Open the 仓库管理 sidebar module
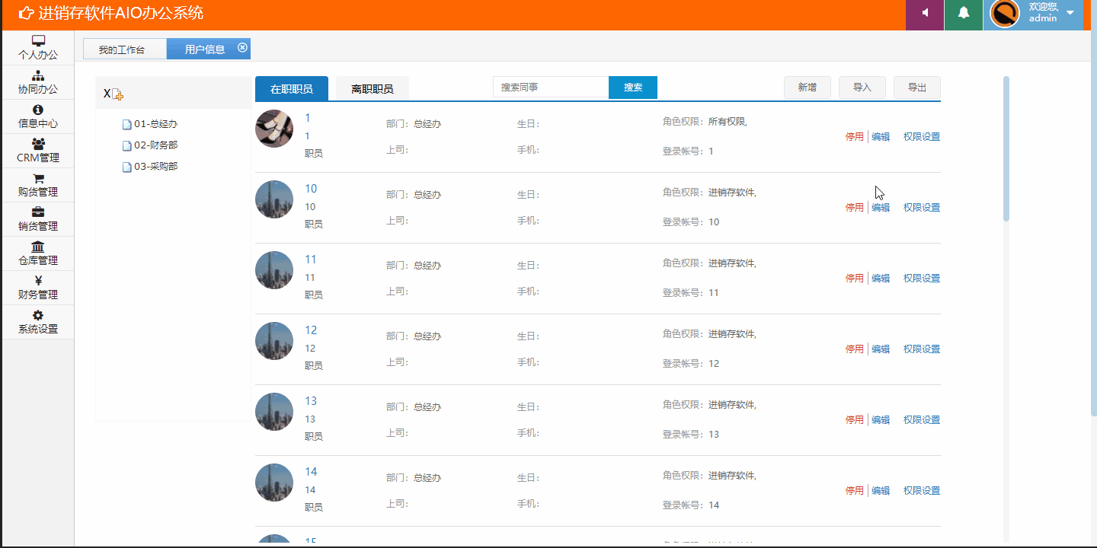 point(38,253)
